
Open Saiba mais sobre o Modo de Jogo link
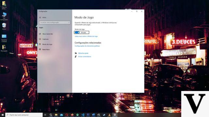[86, 36]
